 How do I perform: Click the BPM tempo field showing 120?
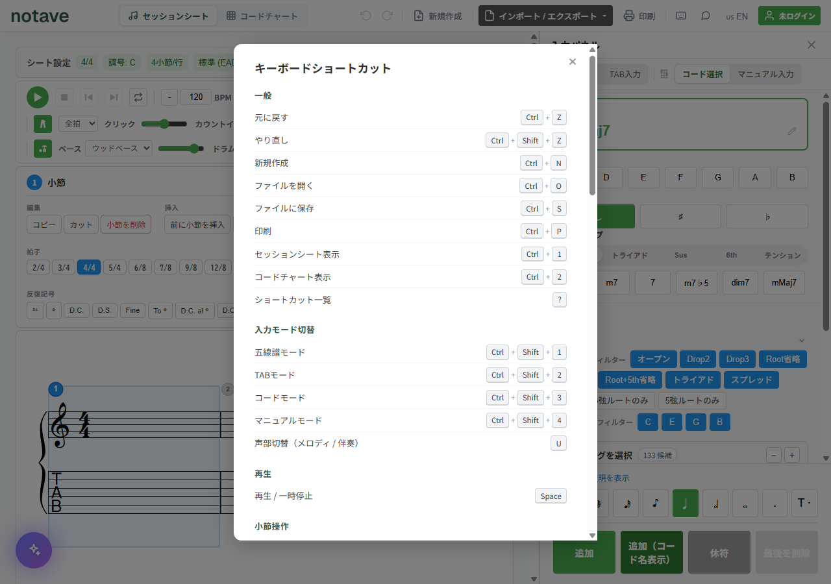pos(196,97)
